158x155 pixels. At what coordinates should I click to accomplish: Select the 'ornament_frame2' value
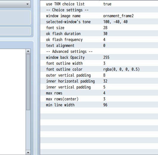pyautogui.click(x=118, y=16)
